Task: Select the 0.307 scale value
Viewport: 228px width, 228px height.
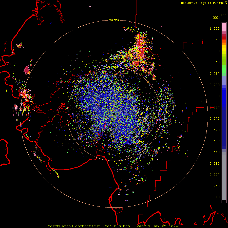Action: click(215, 175)
